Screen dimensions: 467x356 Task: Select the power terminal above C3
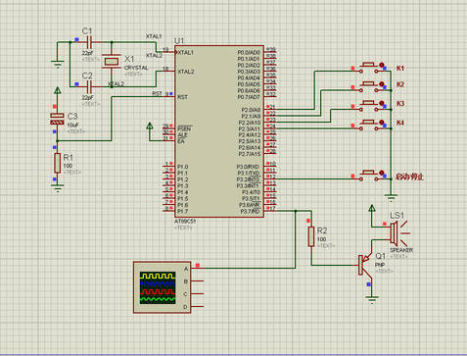click(x=58, y=90)
